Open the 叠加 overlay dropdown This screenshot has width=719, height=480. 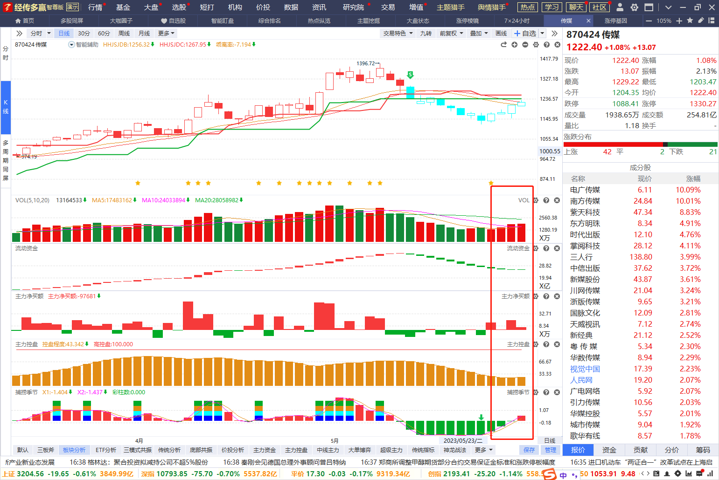click(x=479, y=34)
